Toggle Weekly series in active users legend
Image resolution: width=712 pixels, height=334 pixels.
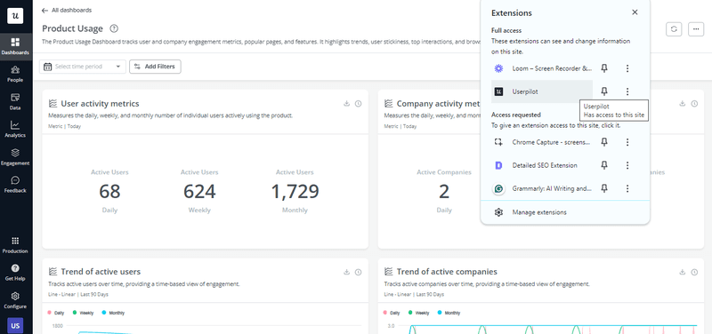83,313
